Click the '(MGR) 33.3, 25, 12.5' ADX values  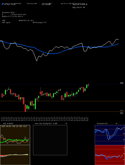pos(26,20)
